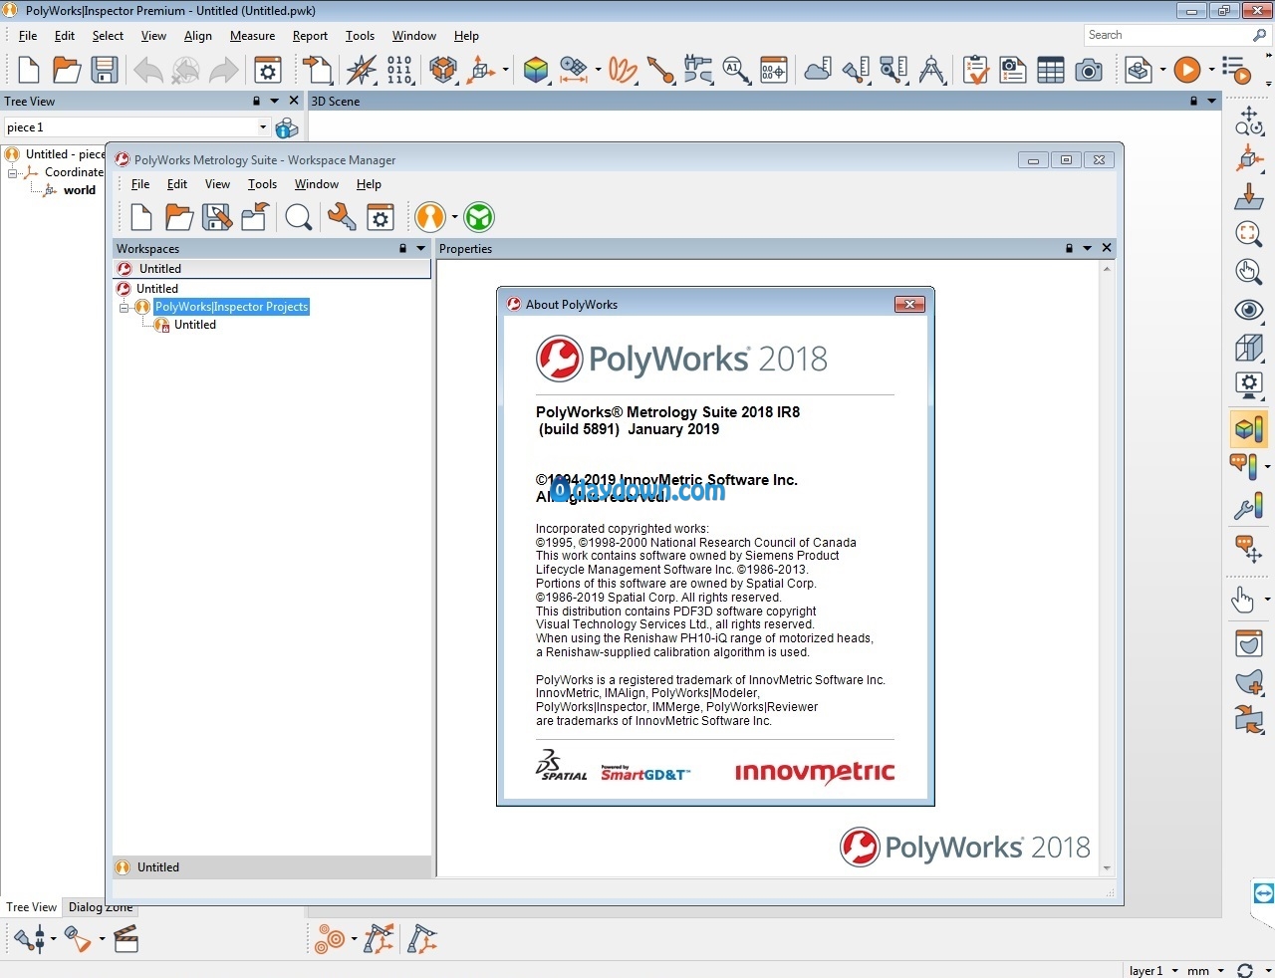The height and width of the screenshot is (978, 1275).
Task: Open the mm units dropdown in status bar
Action: (x=1220, y=970)
